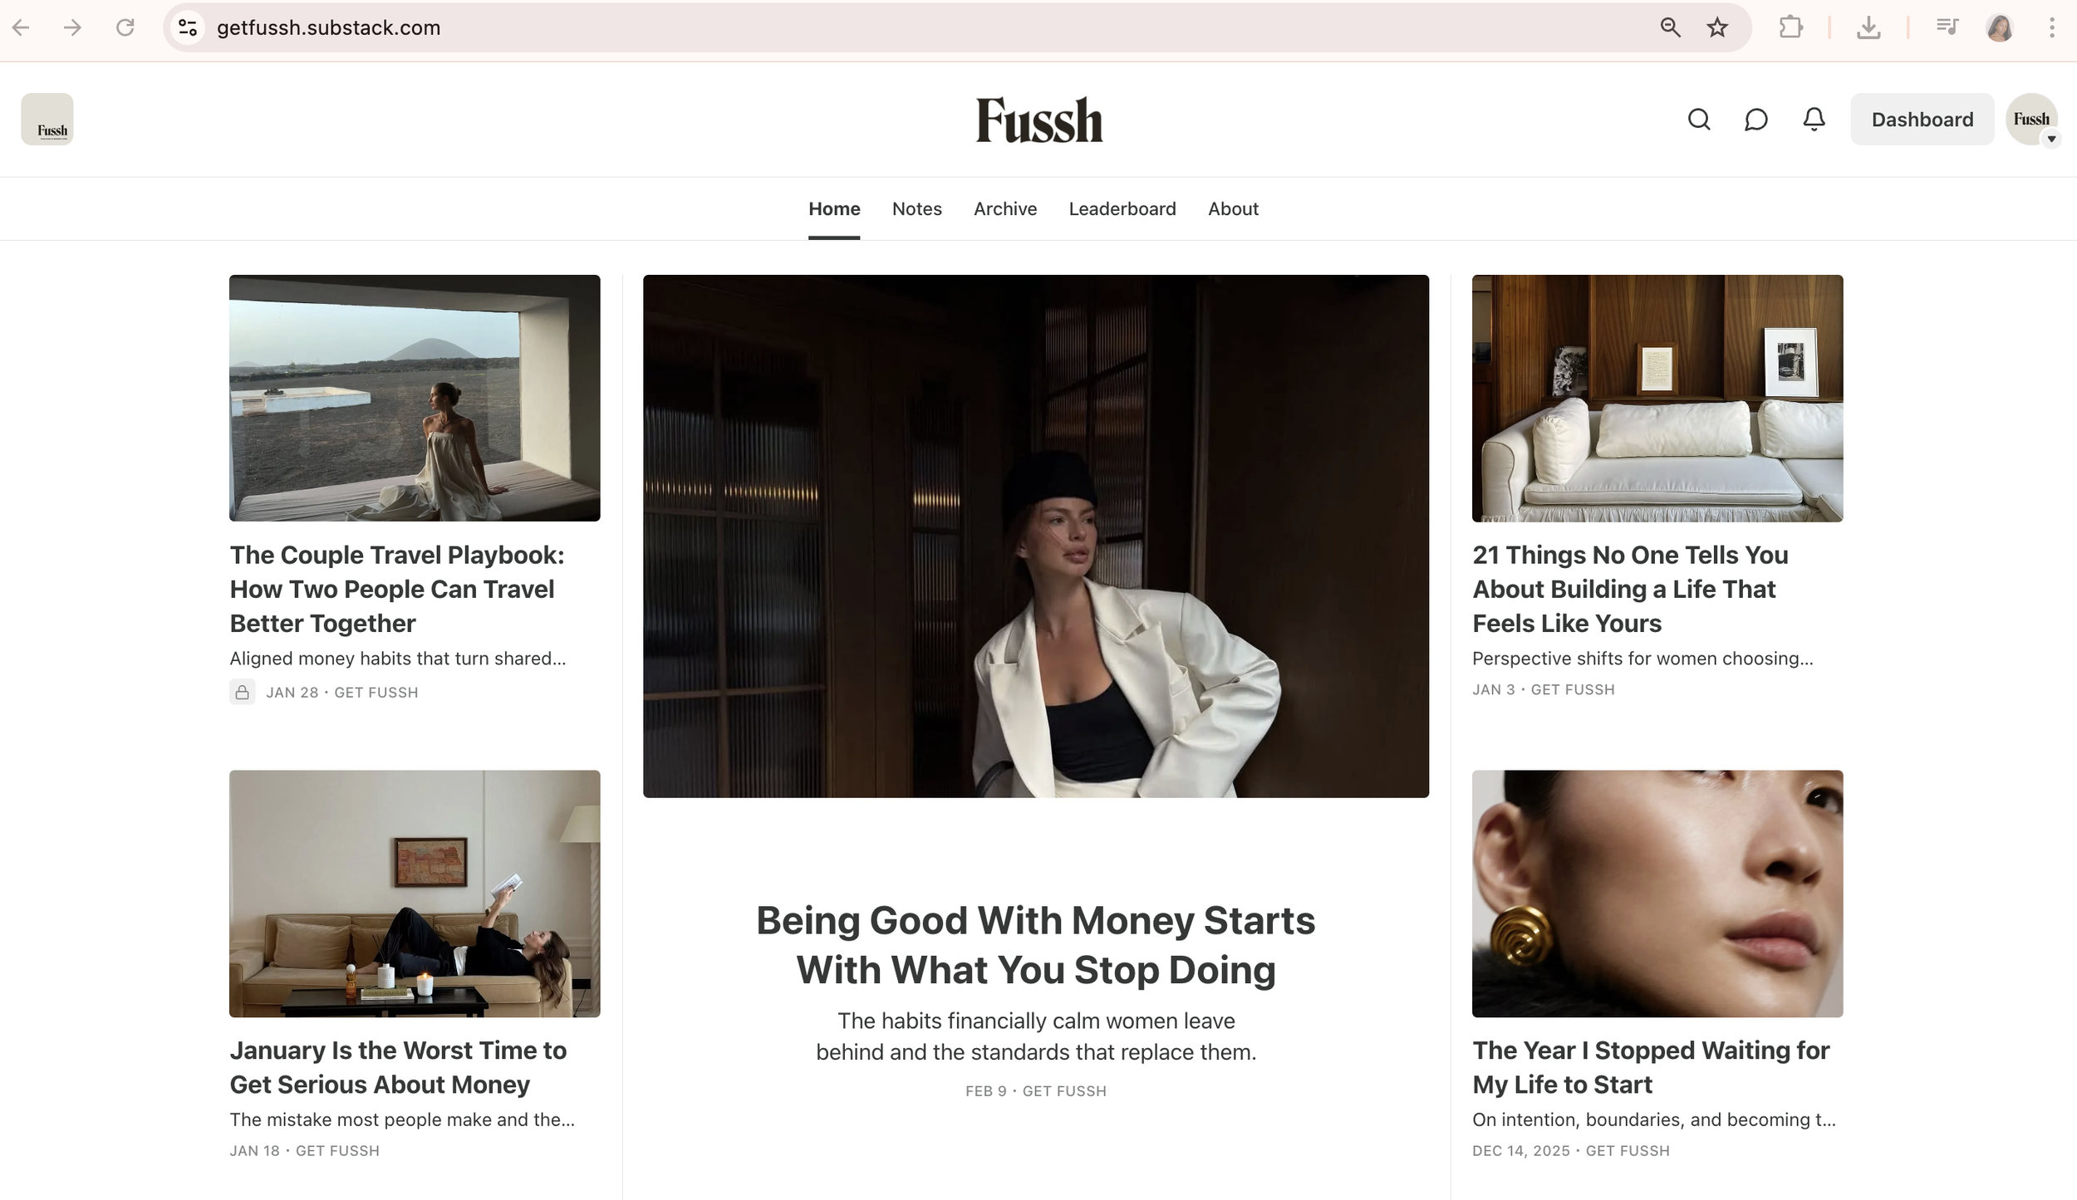Viewport: 2077px width, 1200px height.
Task: Open the Substack search icon
Action: tap(1698, 120)
